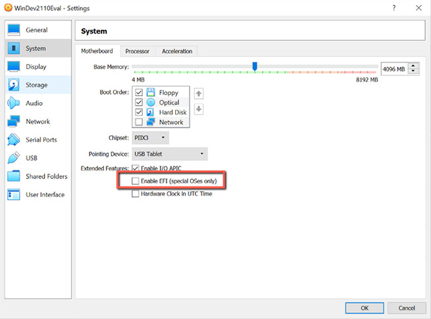The height and width of the screenshot is (319, 431).
Task: Select the User Interface label
Action: [x=45, y=194]
